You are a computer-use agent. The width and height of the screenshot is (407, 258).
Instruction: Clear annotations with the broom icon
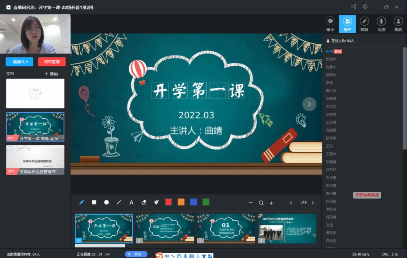coord(156,202)
